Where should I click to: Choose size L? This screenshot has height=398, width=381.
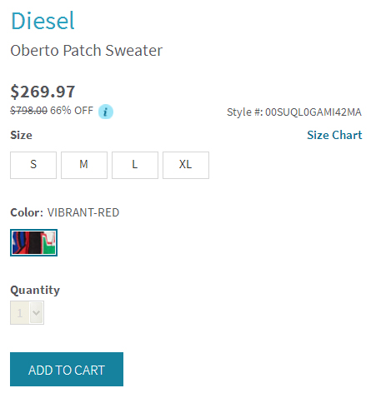point(135,165)
